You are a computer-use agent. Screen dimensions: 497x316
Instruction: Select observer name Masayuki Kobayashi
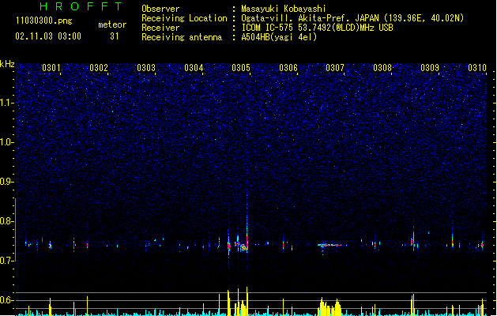[x=284, y=9]
